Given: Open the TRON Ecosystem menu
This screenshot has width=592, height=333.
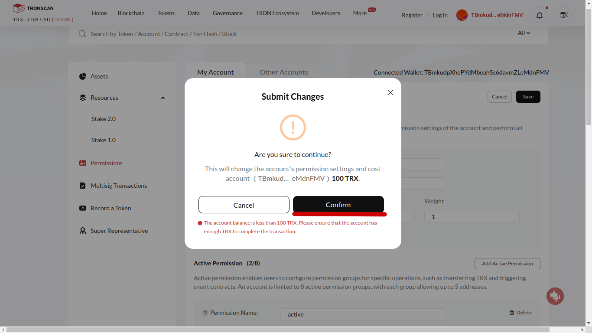Looking at the screenshot, I should [277, 13].
